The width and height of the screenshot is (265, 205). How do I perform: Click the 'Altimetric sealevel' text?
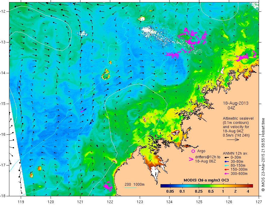(238, 118)
